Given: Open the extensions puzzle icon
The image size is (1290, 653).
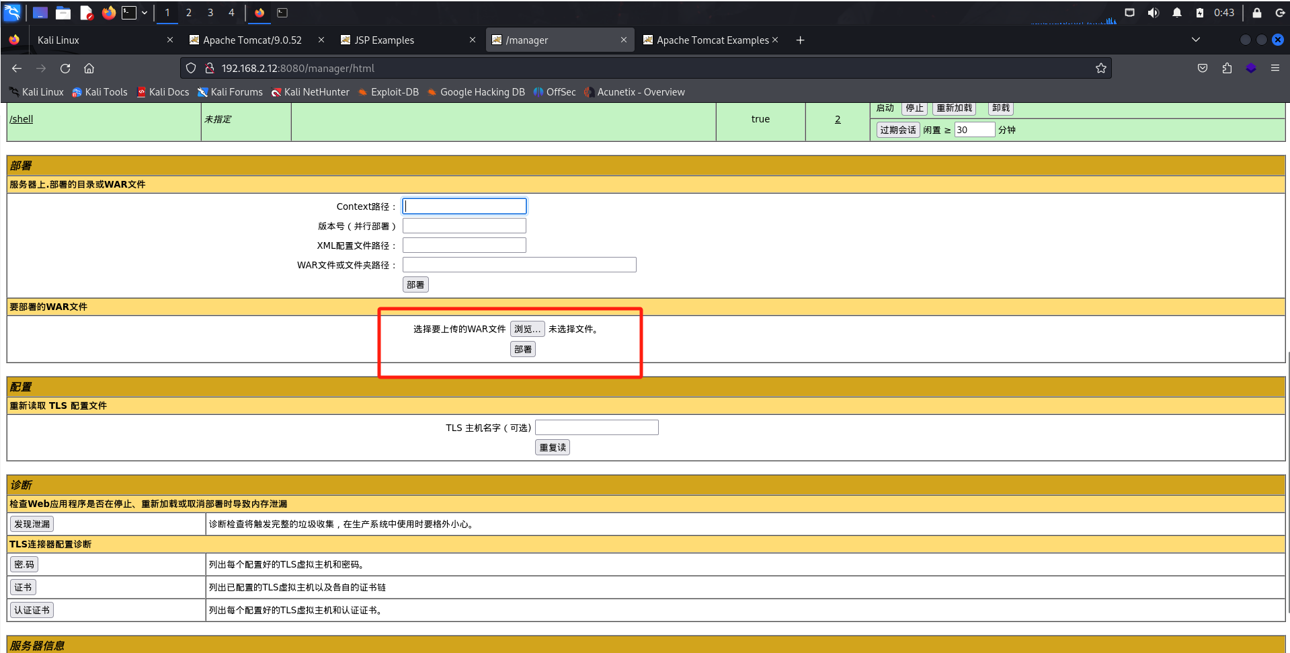Looking at the screenshot, I should tap(1227, 68).
